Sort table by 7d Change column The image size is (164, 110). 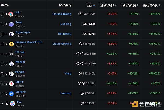129,5
